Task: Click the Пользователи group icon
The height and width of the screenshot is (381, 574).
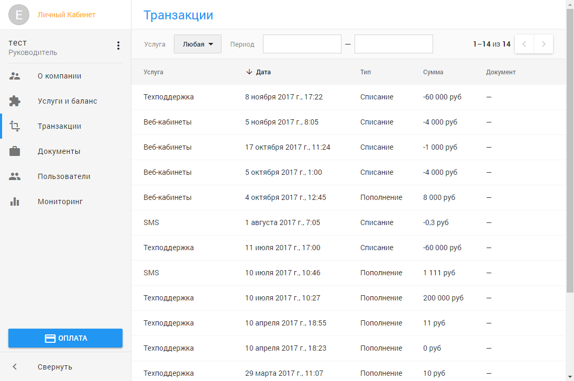Action: (15, 176)
